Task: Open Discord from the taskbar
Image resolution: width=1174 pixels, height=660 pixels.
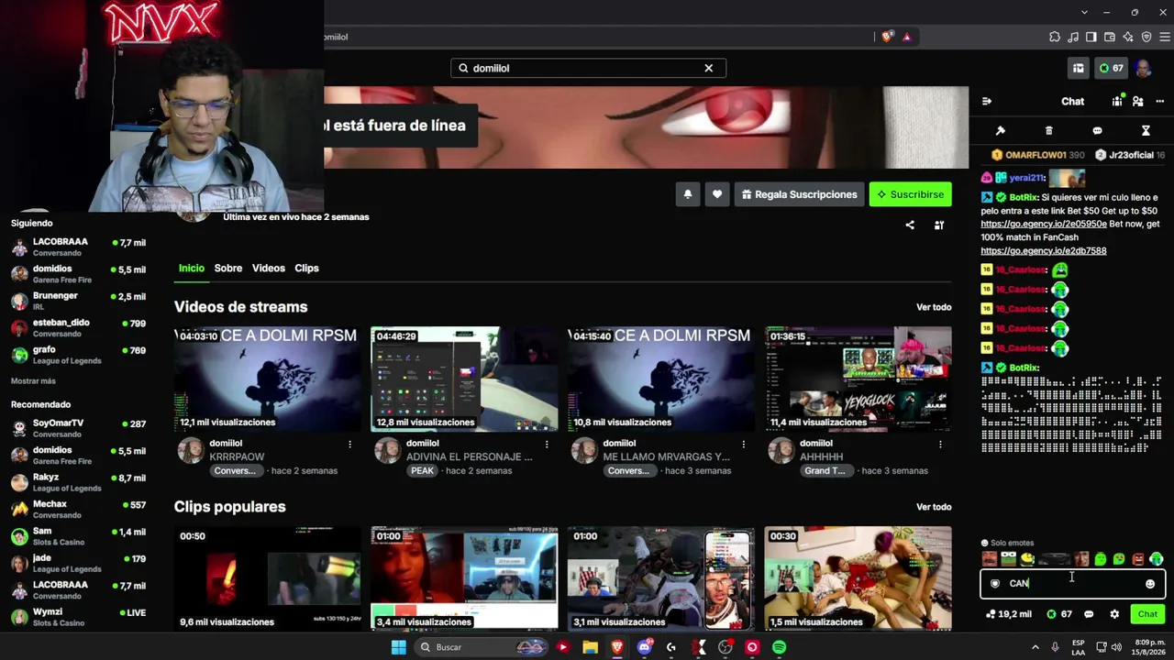Action: [644, 647]
